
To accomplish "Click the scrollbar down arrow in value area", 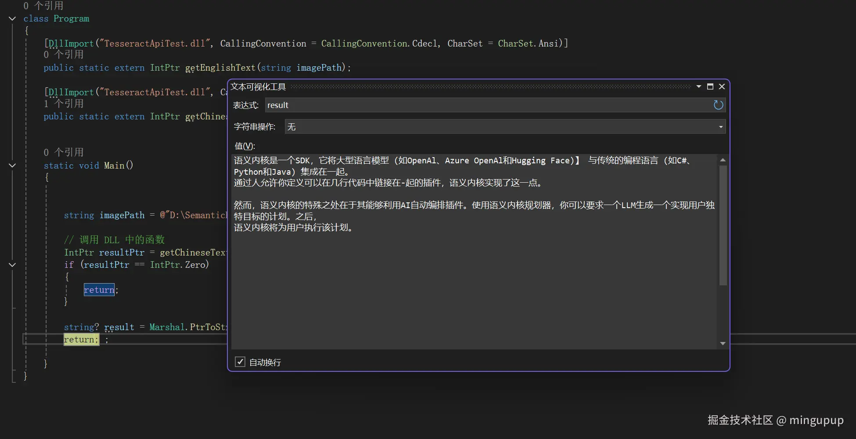I will [723, 343].
